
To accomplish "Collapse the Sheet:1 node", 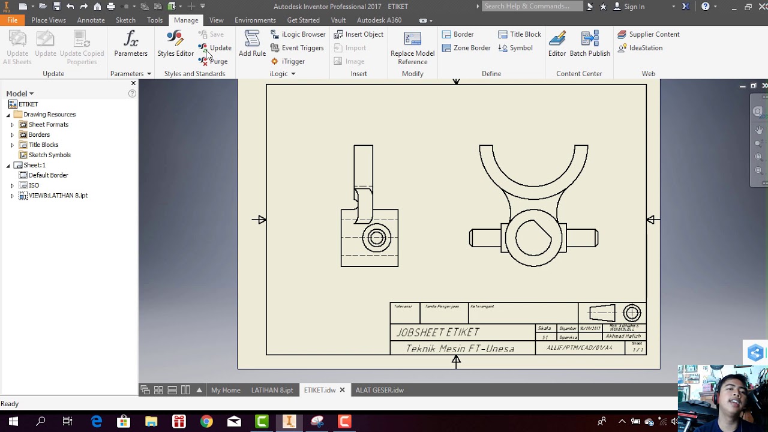I will pos(8,166).
